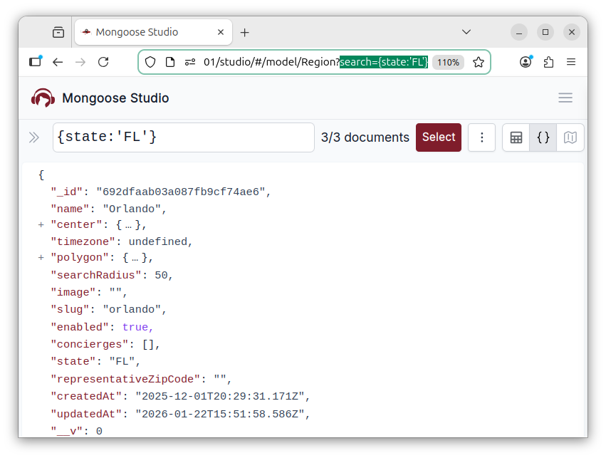Switch to map view icon

point(570,137)
